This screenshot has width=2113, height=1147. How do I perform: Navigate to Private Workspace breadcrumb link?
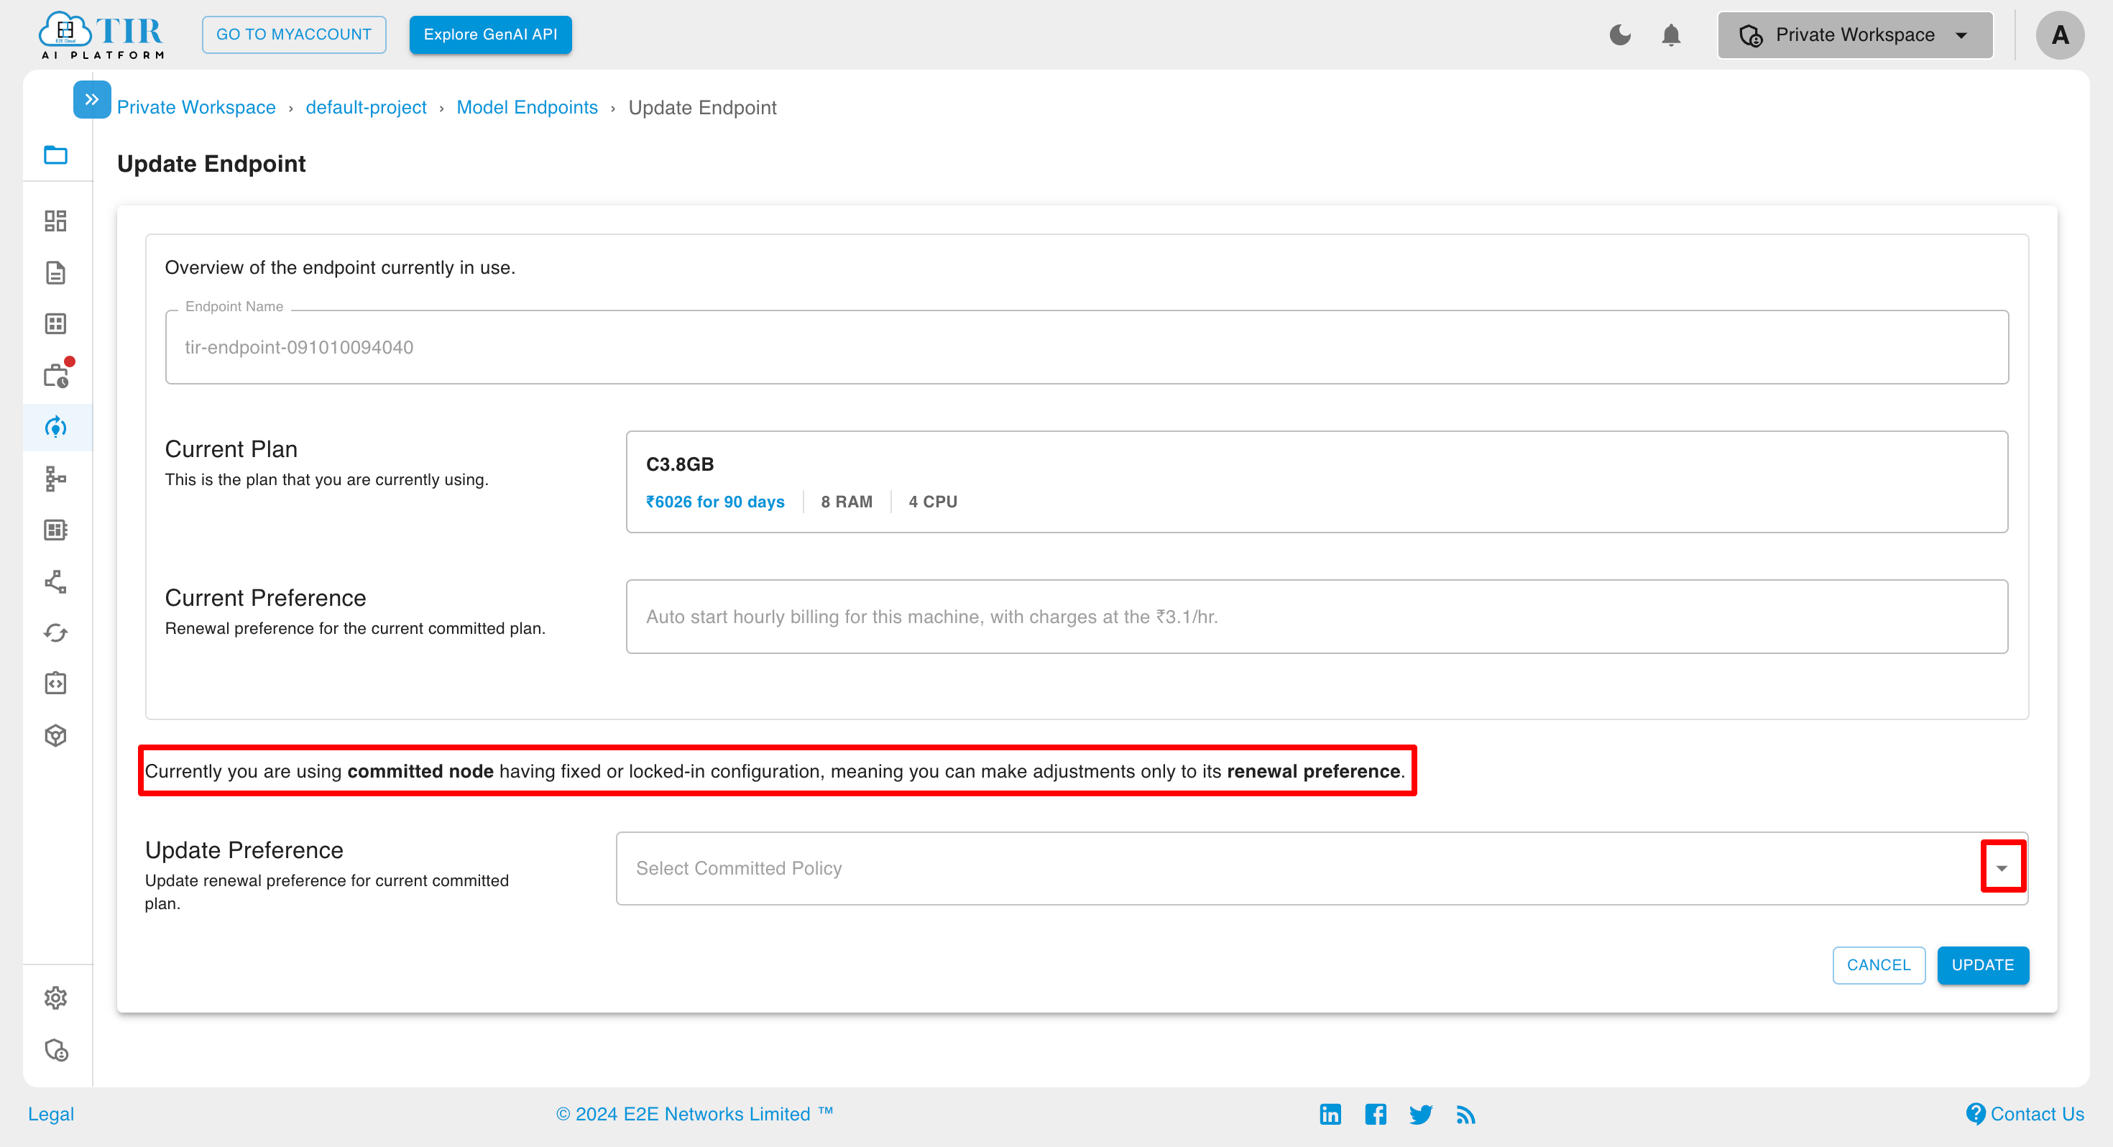[x=195, y=106]
